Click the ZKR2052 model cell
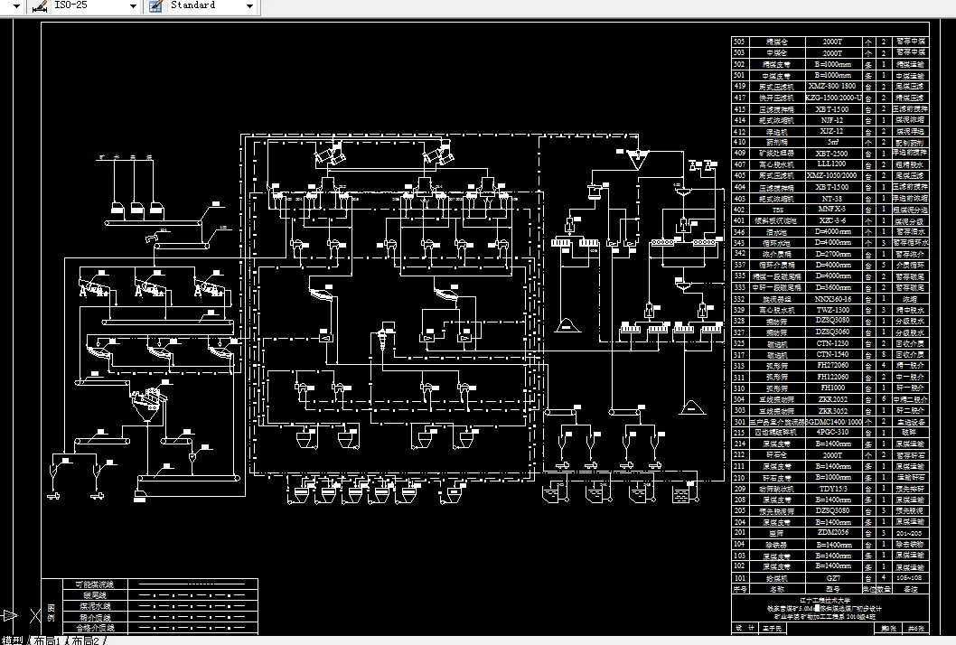The width and height of the screenshot is (956, 645). click(833, 399)
